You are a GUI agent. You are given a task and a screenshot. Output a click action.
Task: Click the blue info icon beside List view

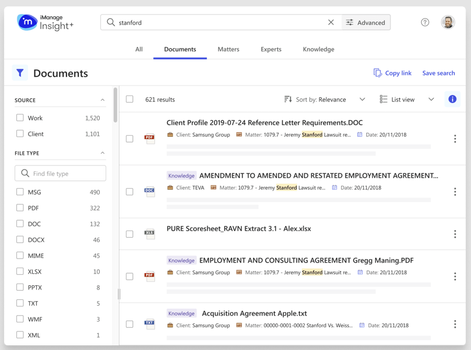pyautogui.click(x=452, y=99)
